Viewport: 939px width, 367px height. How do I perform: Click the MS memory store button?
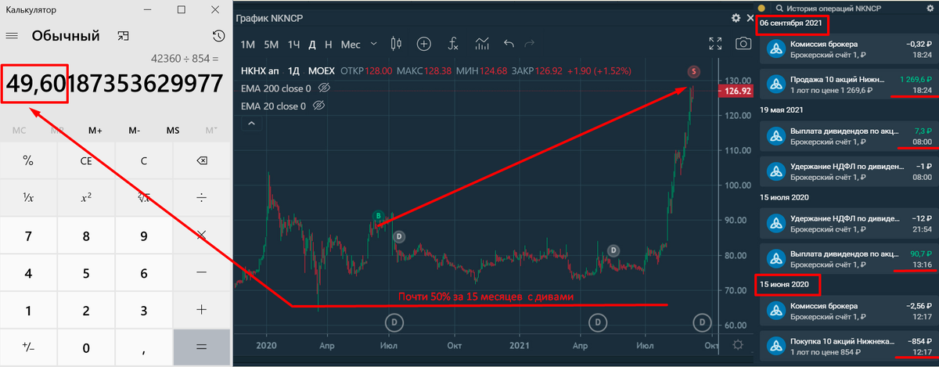point(173,131)
